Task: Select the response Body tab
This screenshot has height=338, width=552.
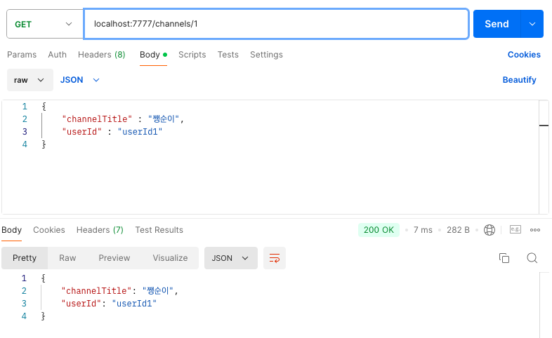Action: click(12, 230)
